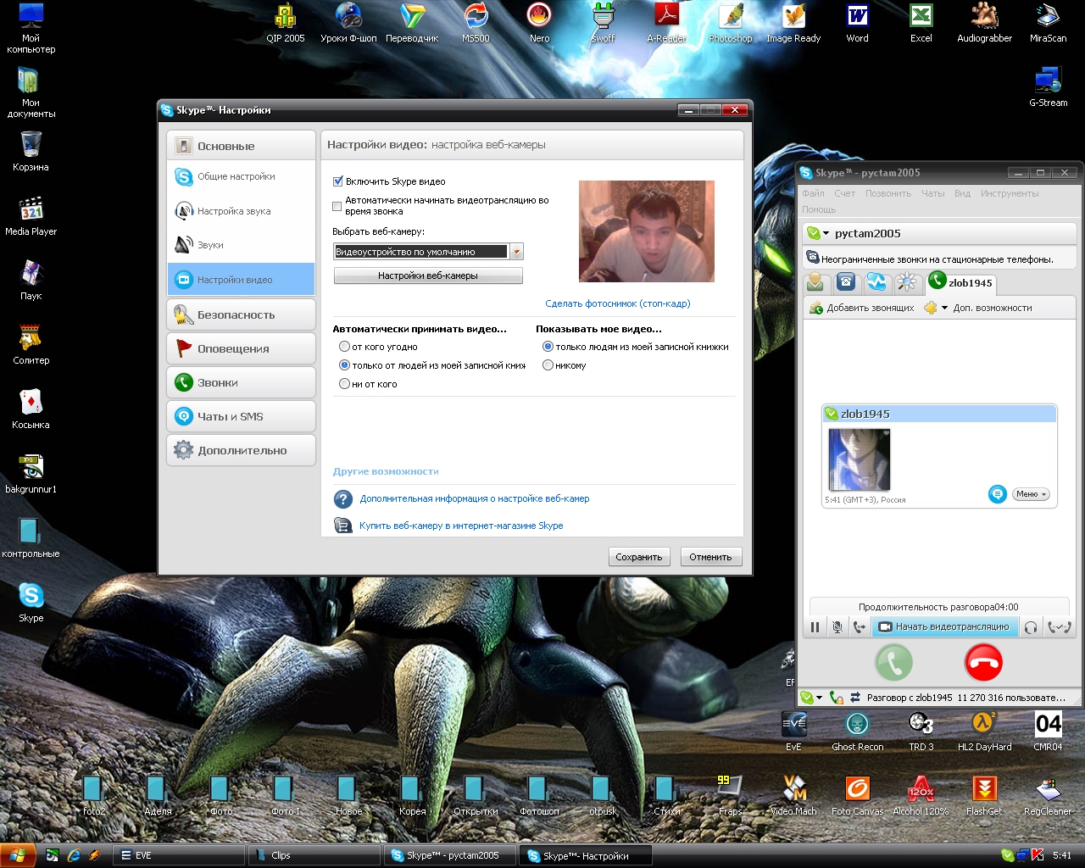The image size is (1085, 868).
Task: Open Nero from the desktop
Action: tap(539, 15)
